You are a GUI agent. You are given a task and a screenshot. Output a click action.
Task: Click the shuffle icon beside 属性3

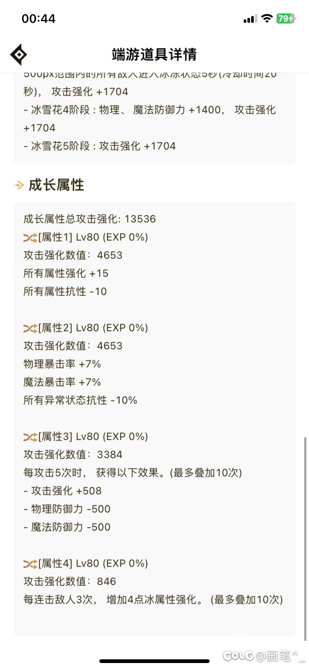30,437
